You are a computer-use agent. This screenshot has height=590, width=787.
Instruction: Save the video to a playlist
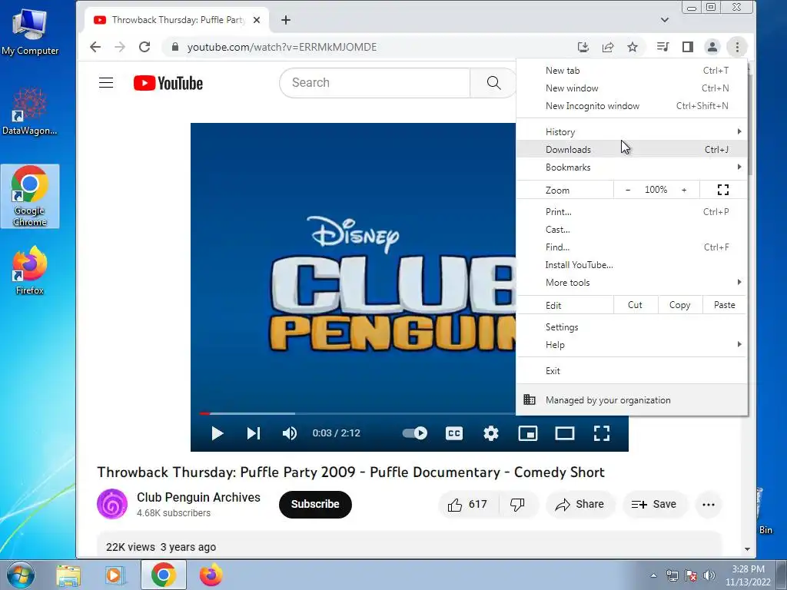click(x=654, y=504)
